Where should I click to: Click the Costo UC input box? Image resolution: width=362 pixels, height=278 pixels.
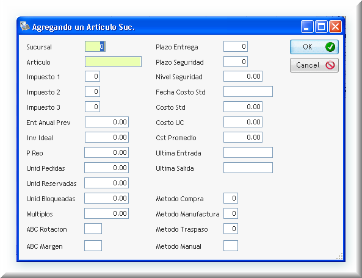click(x=243, y=122)
